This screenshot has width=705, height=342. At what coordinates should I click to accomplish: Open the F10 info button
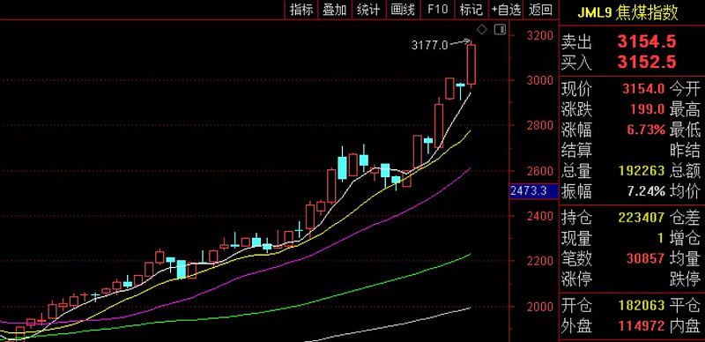click(x=437, y=10)
